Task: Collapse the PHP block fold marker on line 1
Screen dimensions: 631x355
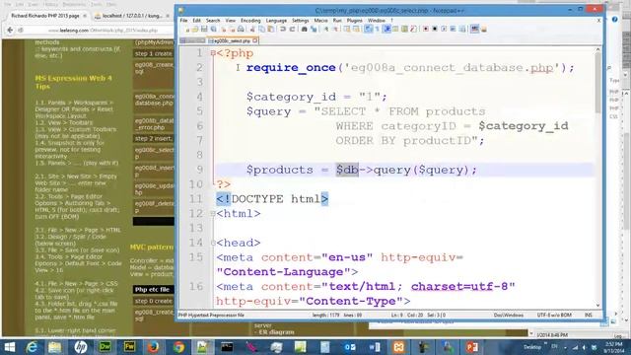Action: 213,53
